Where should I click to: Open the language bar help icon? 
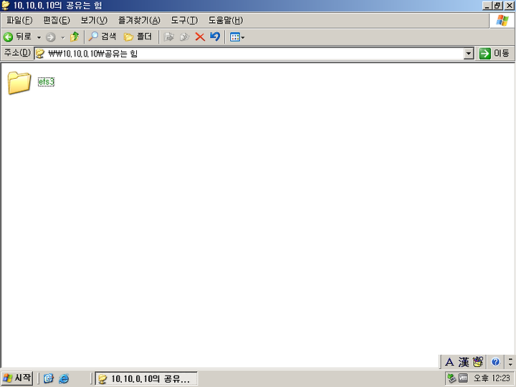coord(495,362)
